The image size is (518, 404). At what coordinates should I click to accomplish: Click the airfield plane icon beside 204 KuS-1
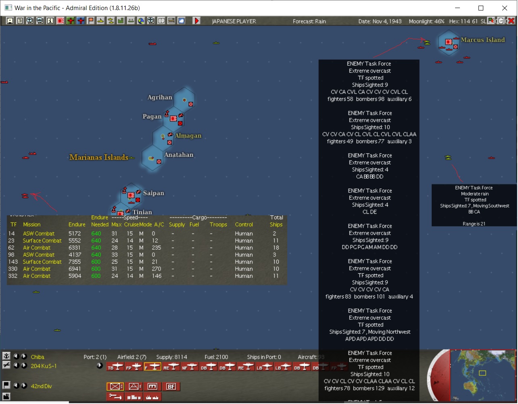(x=6, y=365)
